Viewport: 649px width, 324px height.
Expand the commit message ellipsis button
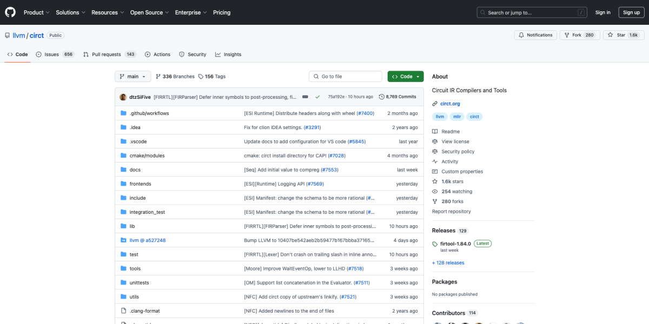point(305,97)
